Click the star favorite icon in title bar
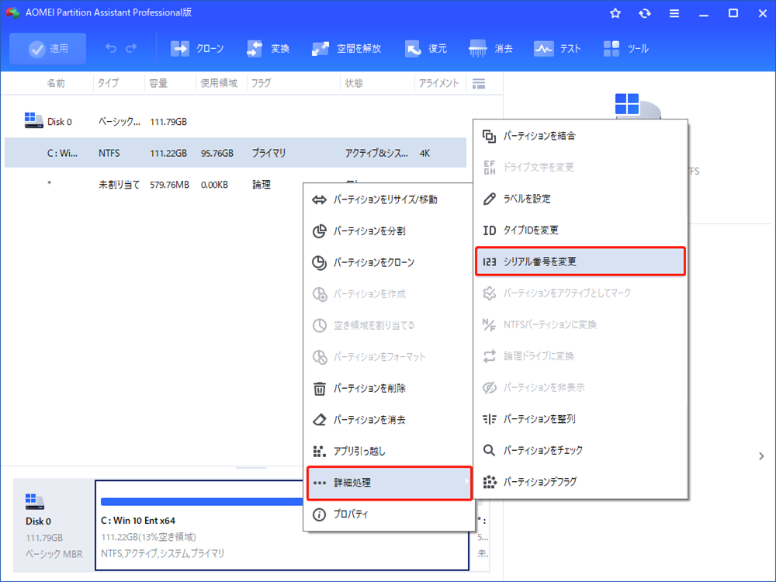Viewport: 776px width, 582px height. (x=615, y=13)
